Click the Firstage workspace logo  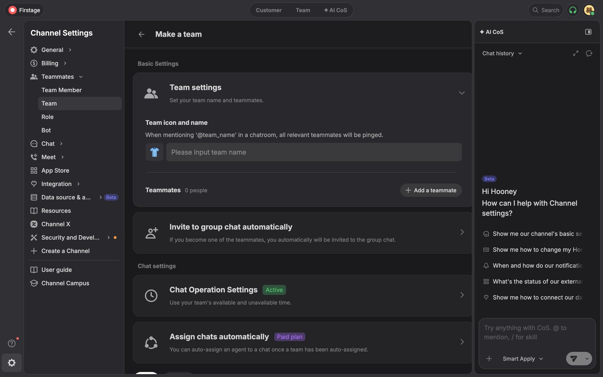click(12, 10)
